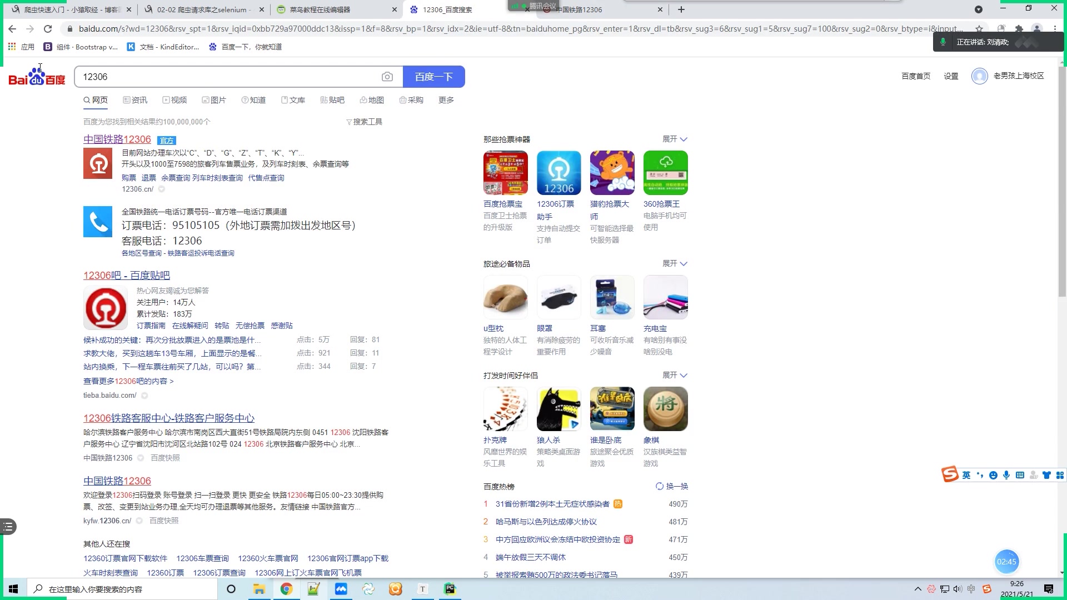Click the 百度首页 link

tap(916, 76)
